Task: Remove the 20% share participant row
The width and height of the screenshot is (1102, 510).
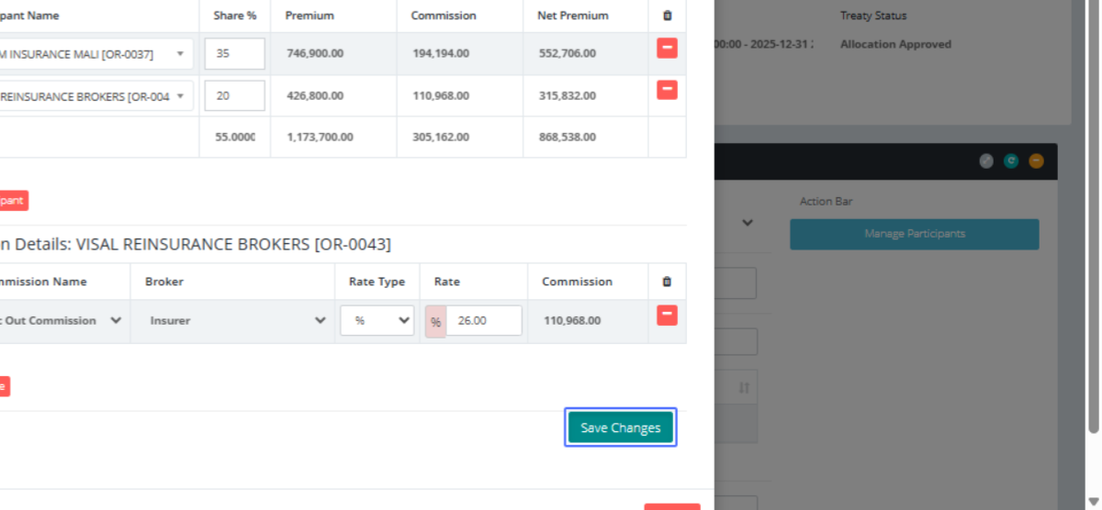Action: pyautogui.click(x=667, y=90)
